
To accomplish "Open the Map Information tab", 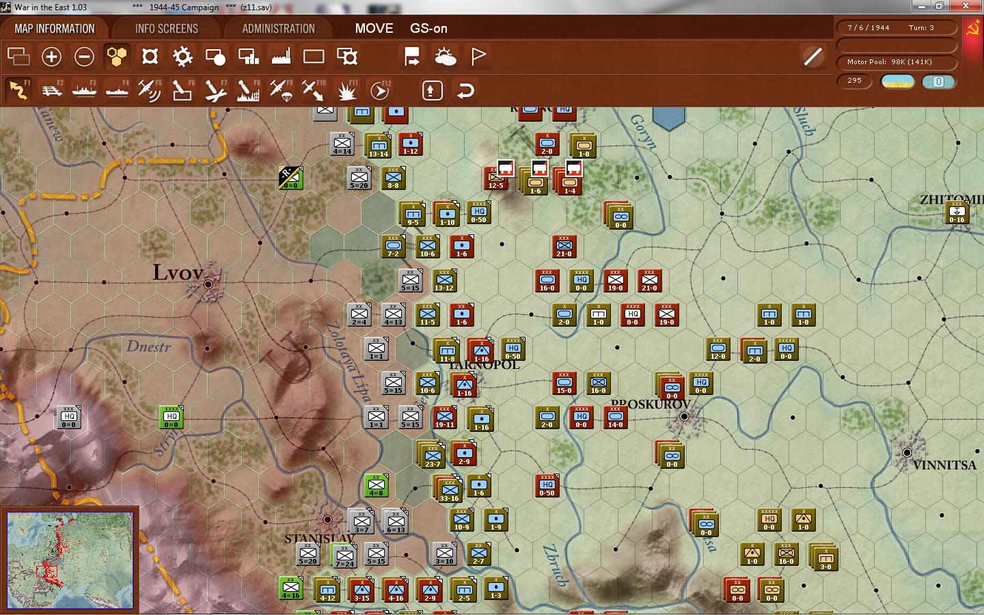I will click(x=55, y=28).
